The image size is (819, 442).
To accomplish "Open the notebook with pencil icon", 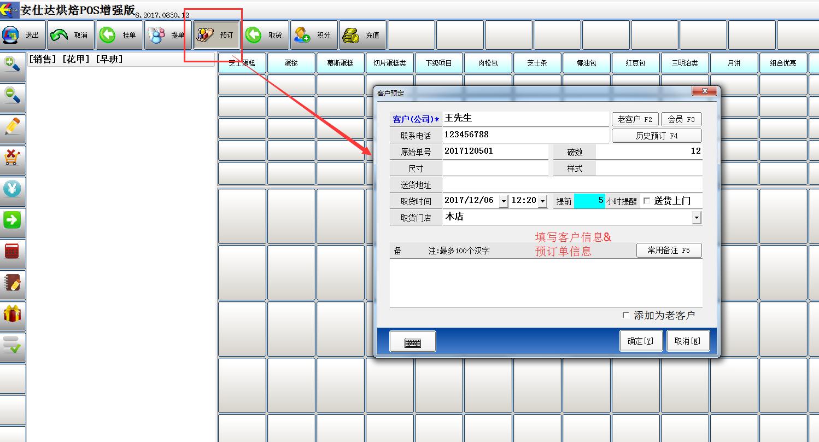I will (13, 284).
